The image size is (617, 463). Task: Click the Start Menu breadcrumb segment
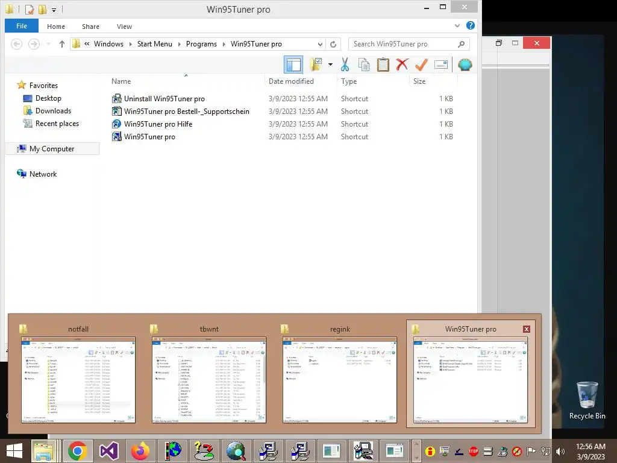point(155,44)
